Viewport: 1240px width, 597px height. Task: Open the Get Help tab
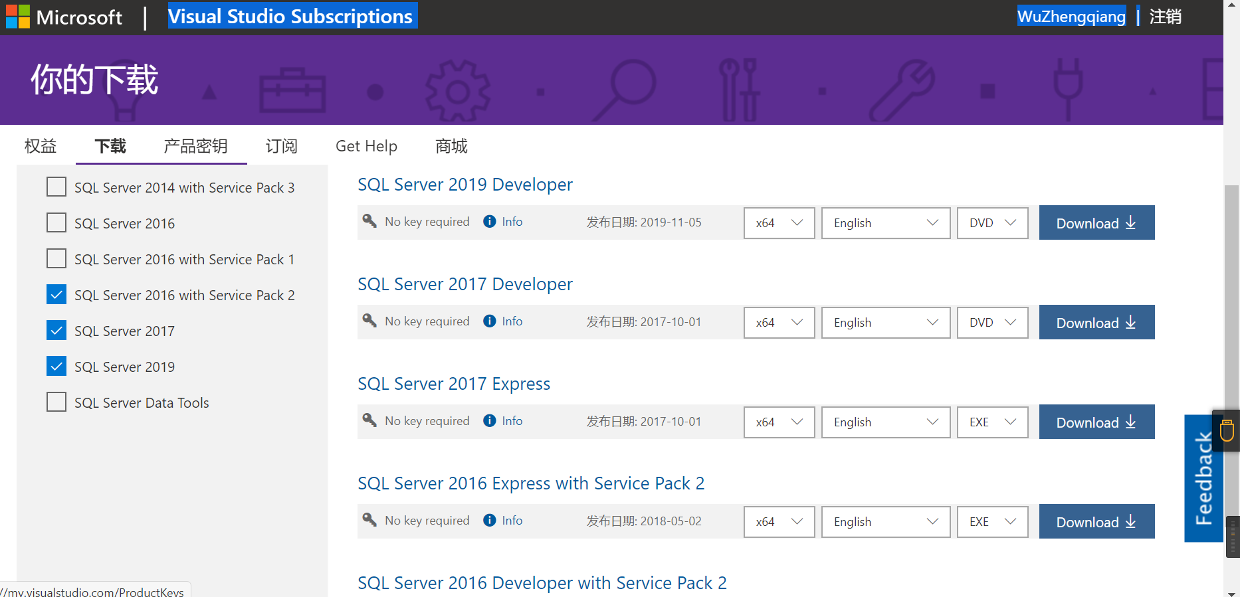[366, 146]
